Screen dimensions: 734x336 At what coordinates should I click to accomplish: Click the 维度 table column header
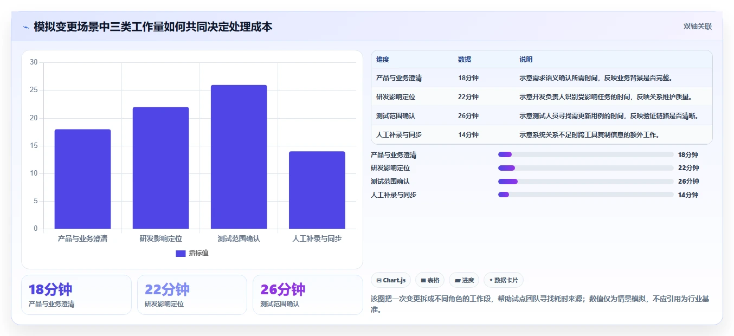383,60
